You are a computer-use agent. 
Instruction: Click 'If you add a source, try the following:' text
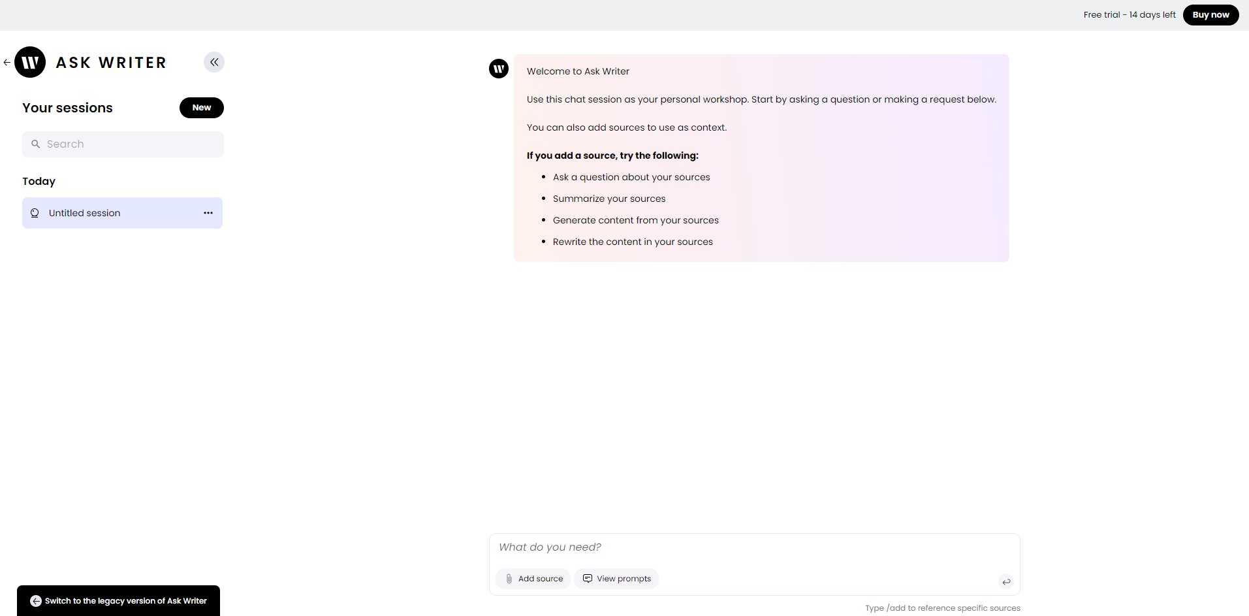612,155
